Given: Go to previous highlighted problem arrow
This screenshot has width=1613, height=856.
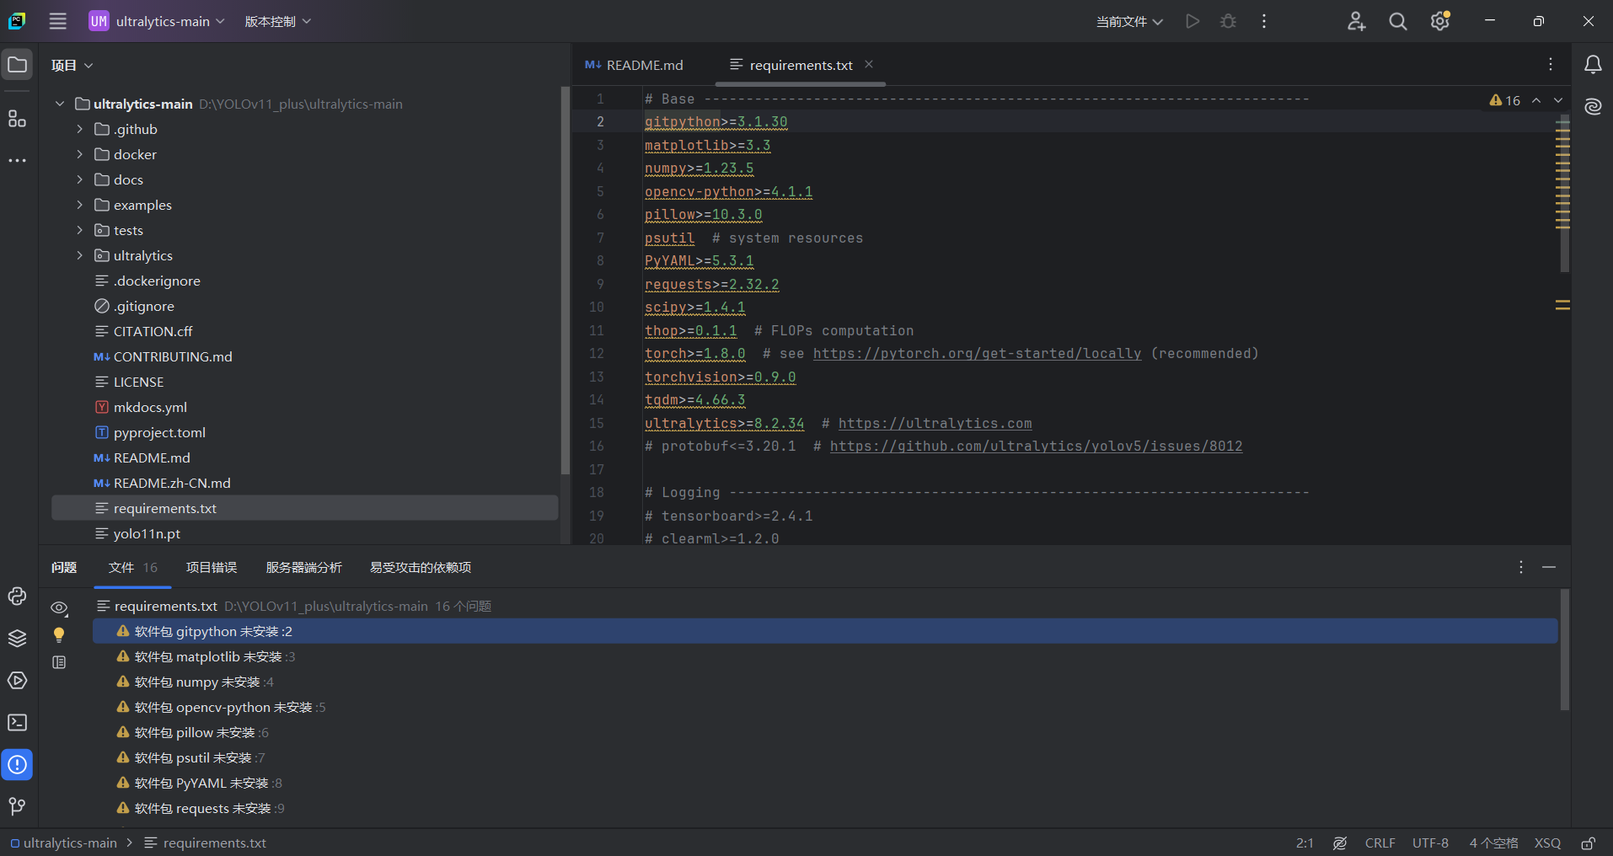Looking at the screenshot, I should 1536,100.
